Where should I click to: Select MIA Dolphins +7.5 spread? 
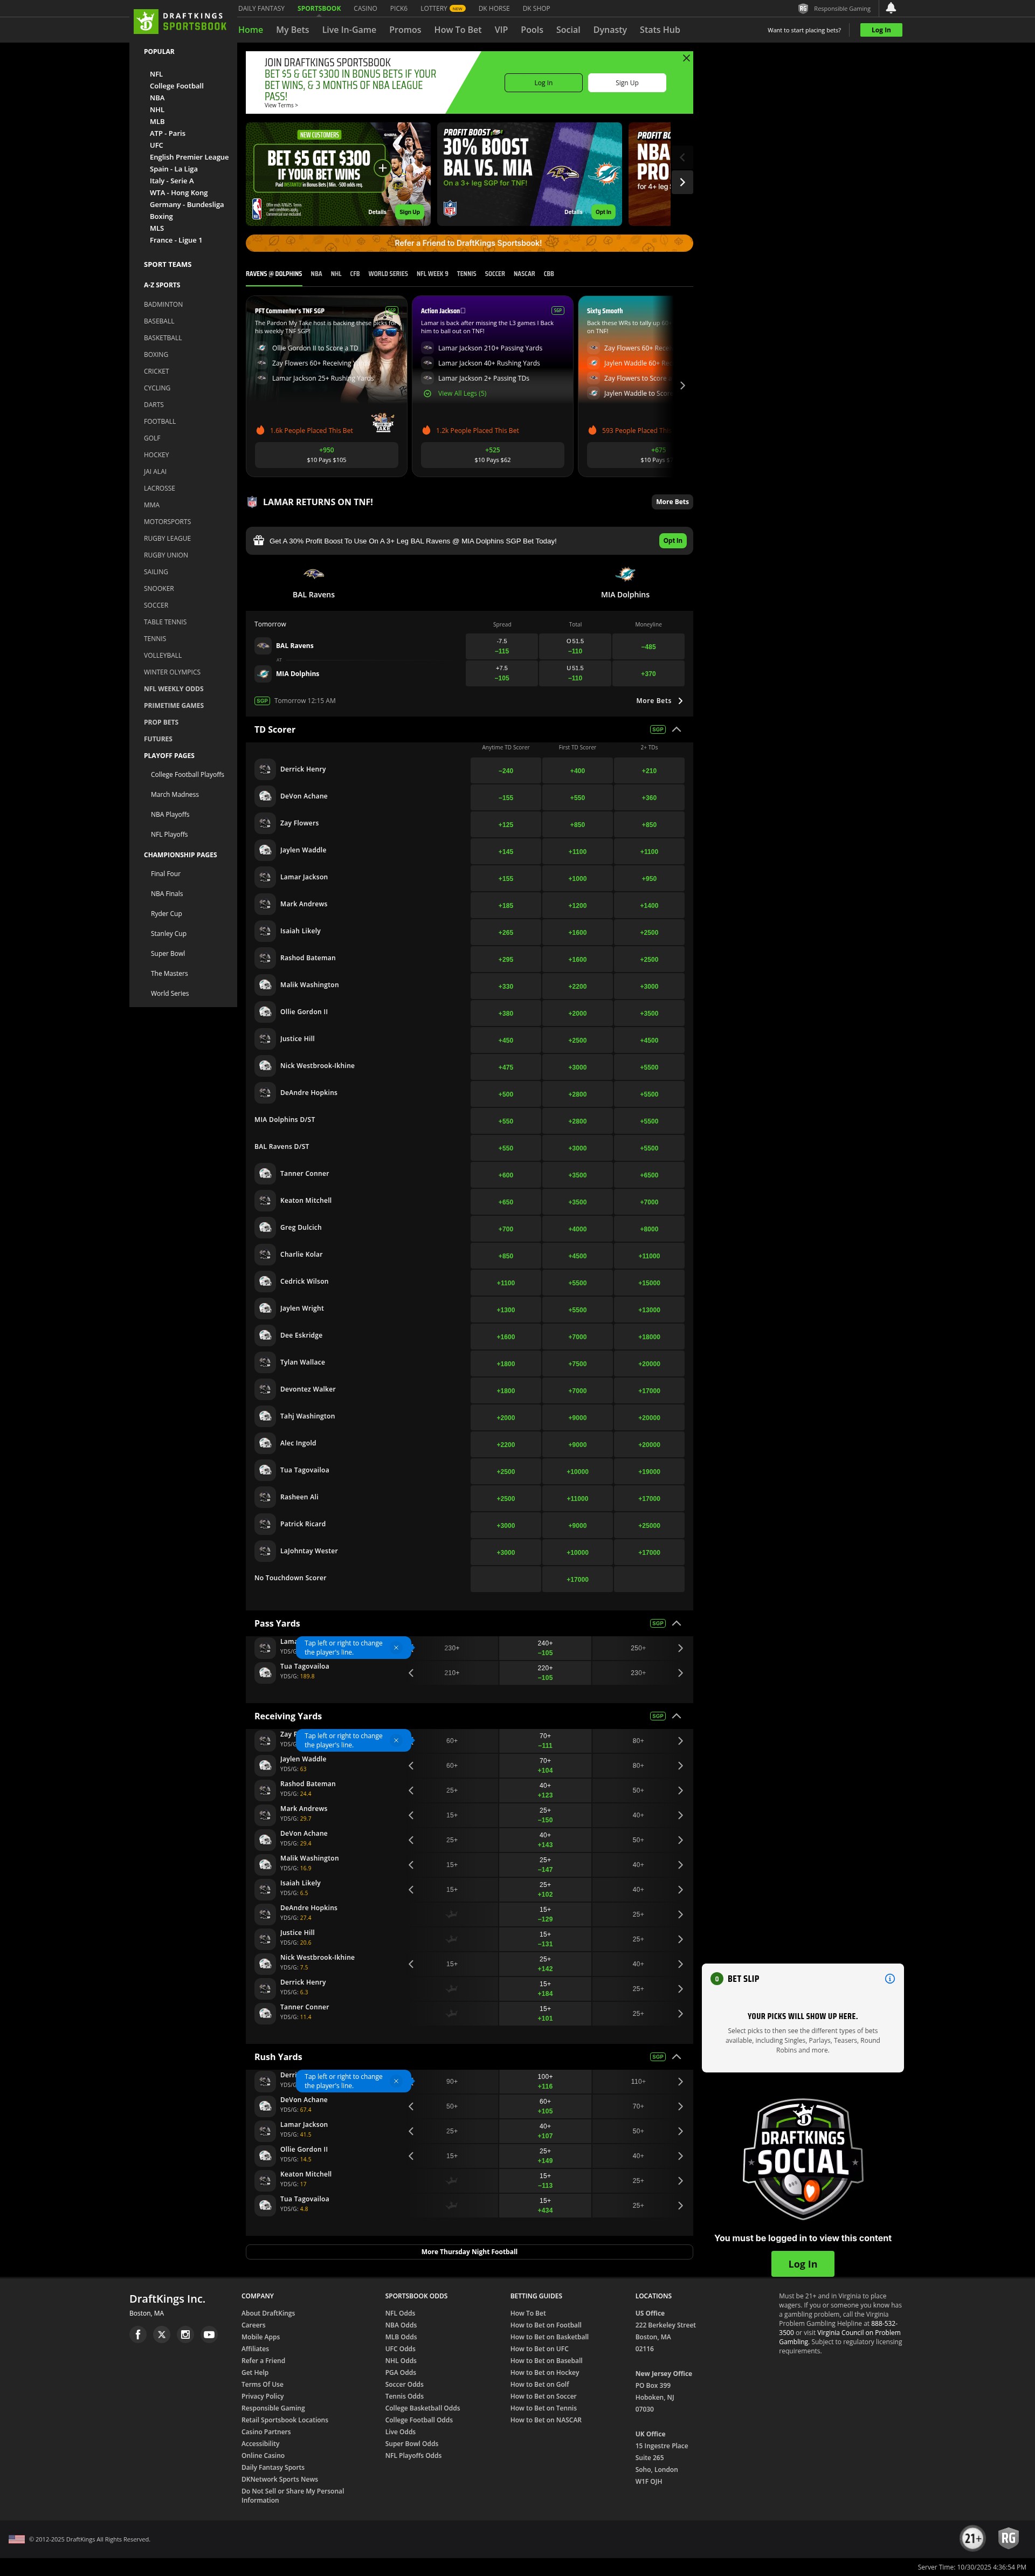tap(502, 673)
